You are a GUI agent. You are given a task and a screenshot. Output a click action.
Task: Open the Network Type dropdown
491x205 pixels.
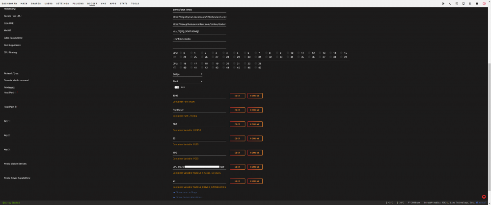tap(187, 74)
